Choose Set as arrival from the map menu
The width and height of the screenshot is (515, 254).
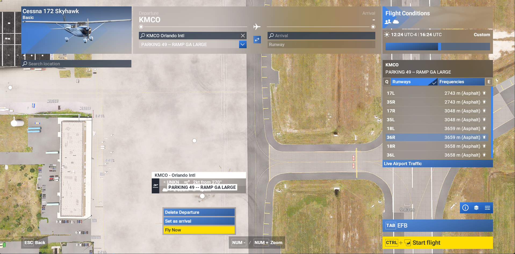pyautogui.click(x=199, y=221)
